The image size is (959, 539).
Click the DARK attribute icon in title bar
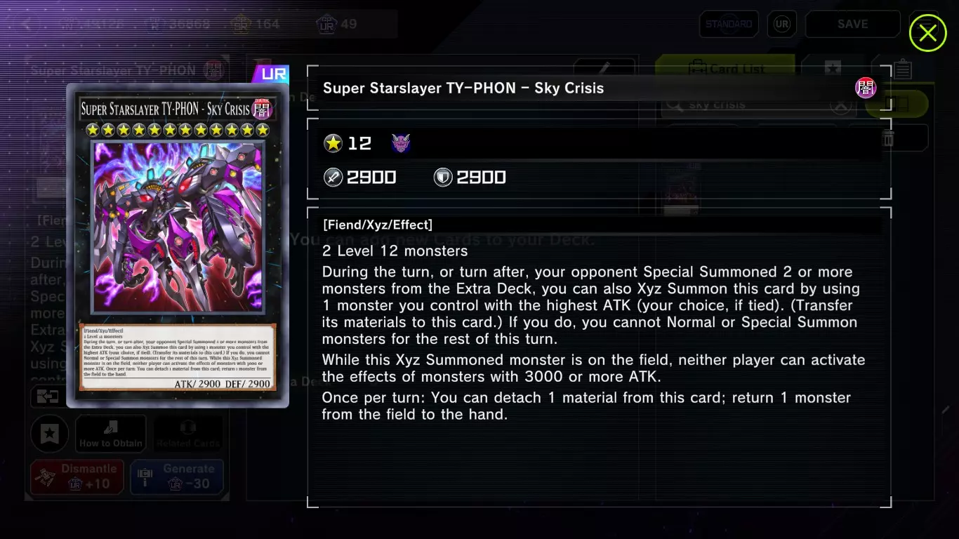(x=865, y=88)
